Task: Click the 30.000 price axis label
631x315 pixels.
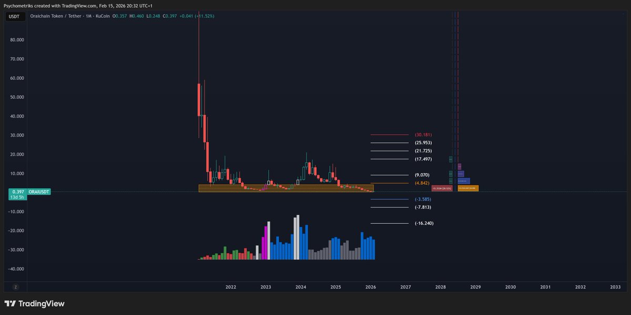Action: click(x=16, y=135)
